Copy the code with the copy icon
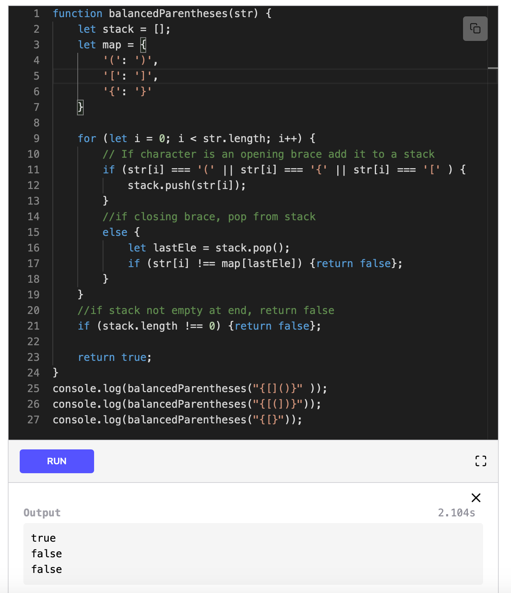The image size is (511, 593). (475, 29)
